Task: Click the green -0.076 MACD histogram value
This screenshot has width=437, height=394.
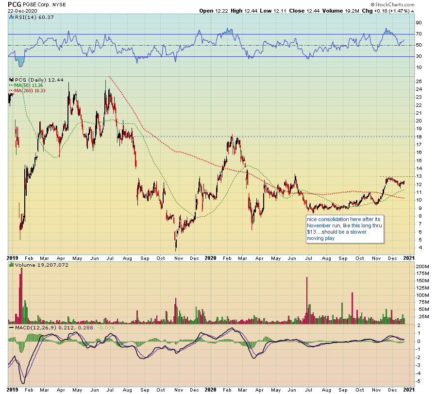Action: (105, 327)
